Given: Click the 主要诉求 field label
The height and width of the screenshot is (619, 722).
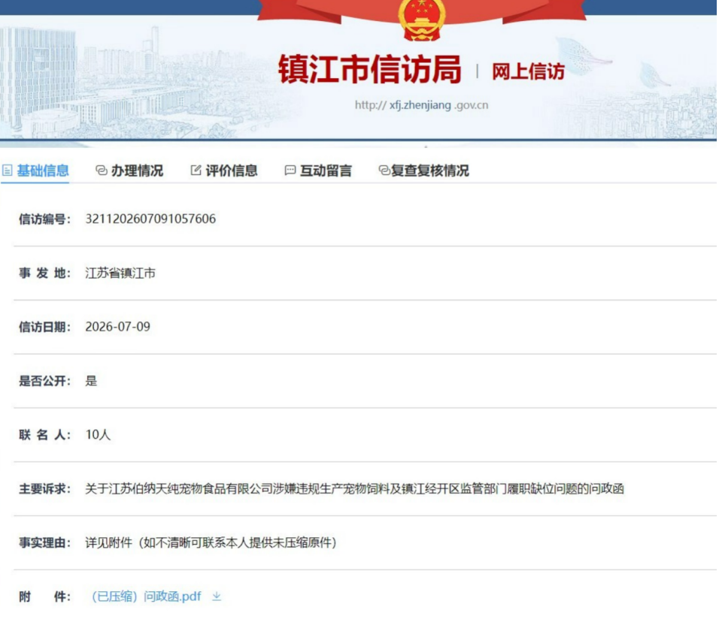Looking at the screenshot, I should click(44, 489).
